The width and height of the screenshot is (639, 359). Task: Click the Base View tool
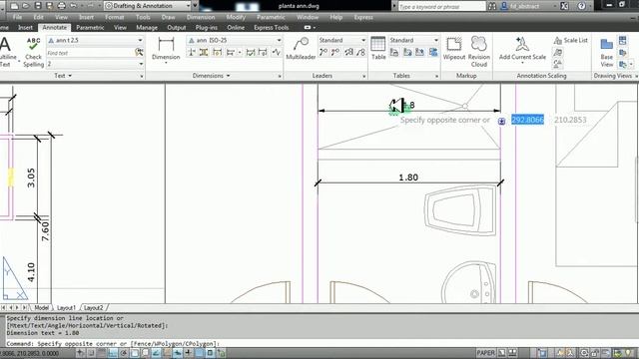[x=606, y=53]
